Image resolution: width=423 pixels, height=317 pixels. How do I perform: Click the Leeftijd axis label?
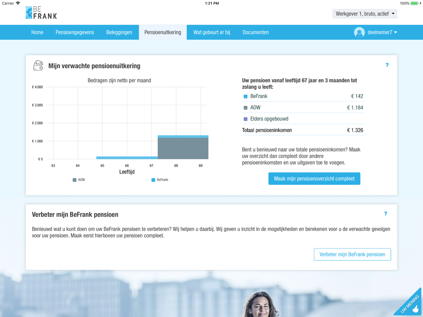click(127, 172)
